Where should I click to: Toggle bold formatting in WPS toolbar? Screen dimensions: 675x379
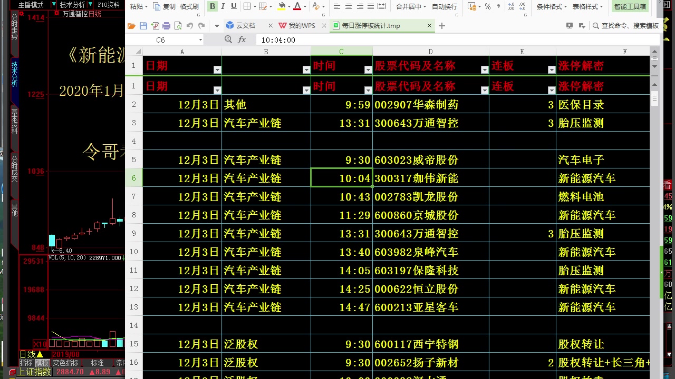(x=213, y=6)
